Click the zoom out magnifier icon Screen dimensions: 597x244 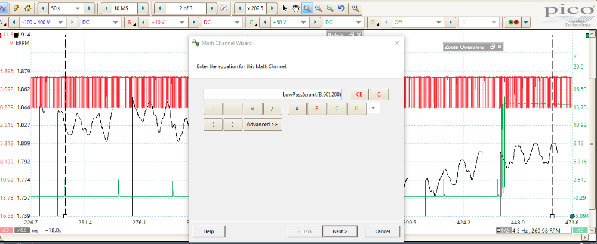pyautogui.click(x=329, y=8)
